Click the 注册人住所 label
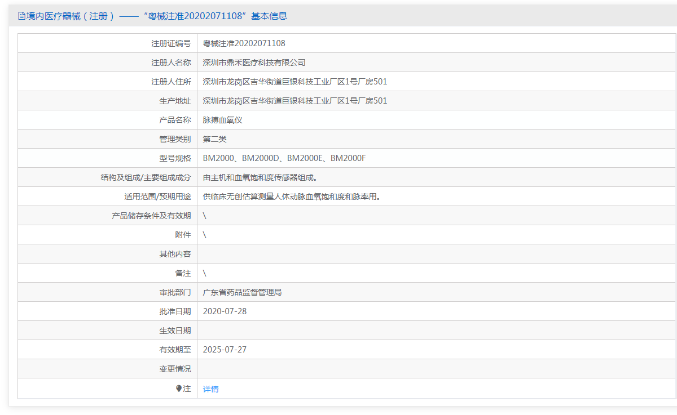The height and width of the screenshot is (415, 677). [x=171, y=82]
